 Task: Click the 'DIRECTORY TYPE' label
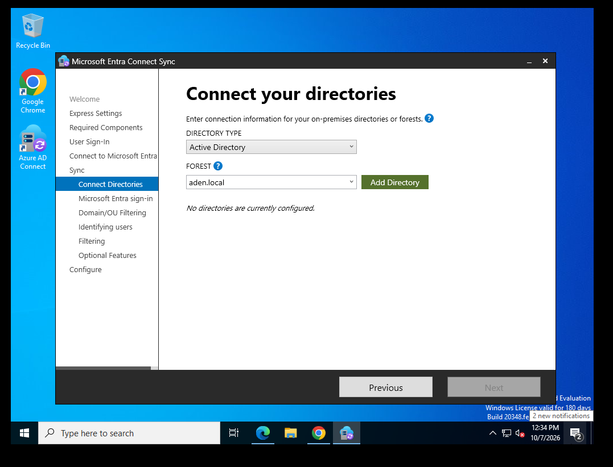click(x=214, y=134)
